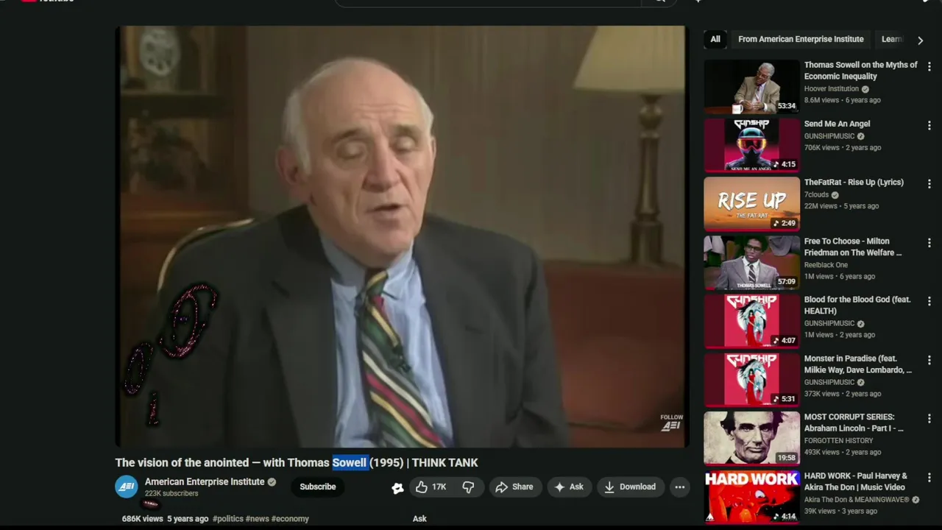
Task: Open Free To Choose Milton Friedman thumbnail
Action: click(x=751, y=262)
